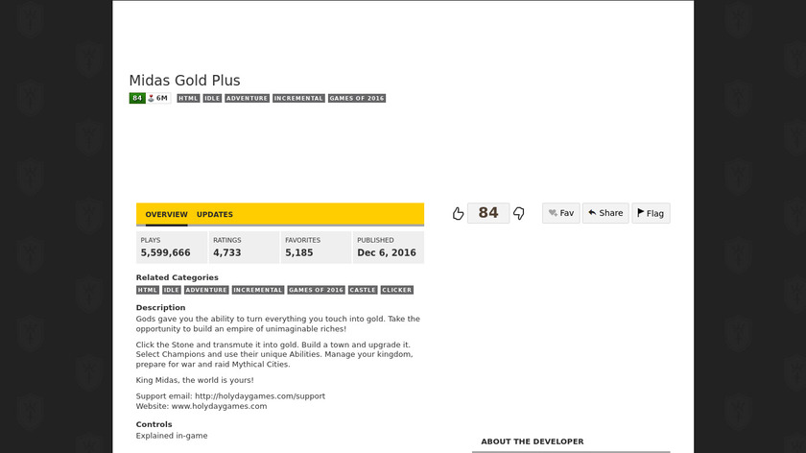Click the IDLE tag under the title

212,98
